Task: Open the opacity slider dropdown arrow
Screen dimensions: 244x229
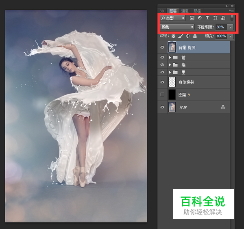Action: [230, 27]
